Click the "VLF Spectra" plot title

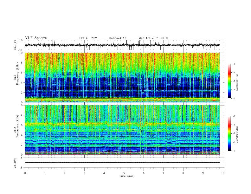pos(36,38)
